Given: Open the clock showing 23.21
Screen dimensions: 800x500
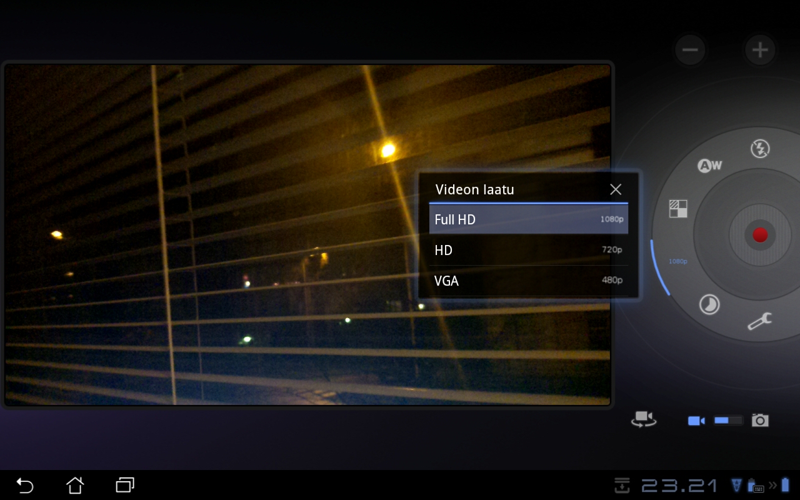Looking at the screenshot, I should point(680,485).
